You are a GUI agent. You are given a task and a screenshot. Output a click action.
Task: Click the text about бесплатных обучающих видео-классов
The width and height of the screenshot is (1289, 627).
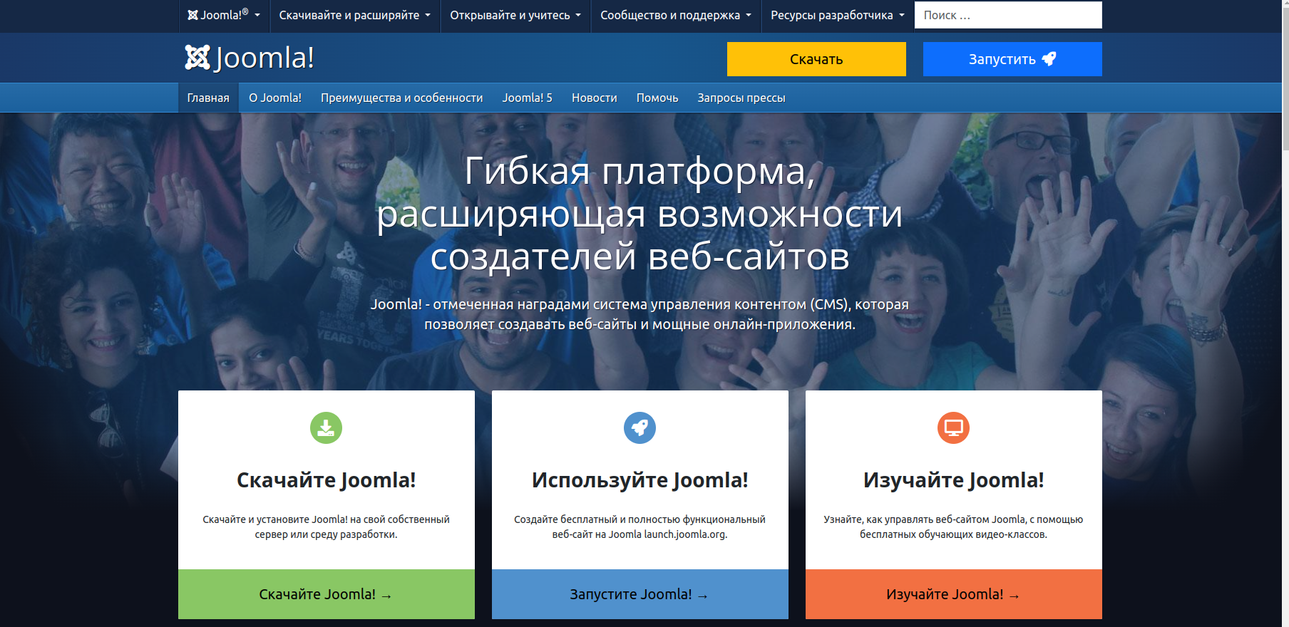coord(953,527)
